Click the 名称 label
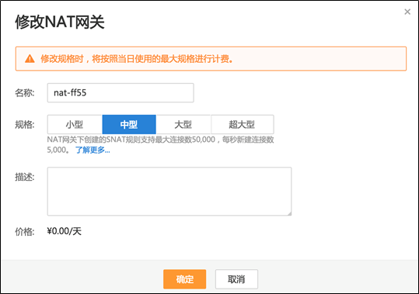 tap(25, 93)
